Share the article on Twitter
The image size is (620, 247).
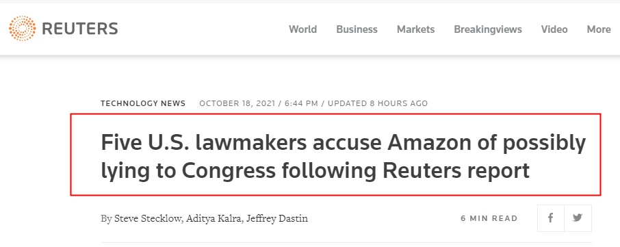[x=578, y=218]
